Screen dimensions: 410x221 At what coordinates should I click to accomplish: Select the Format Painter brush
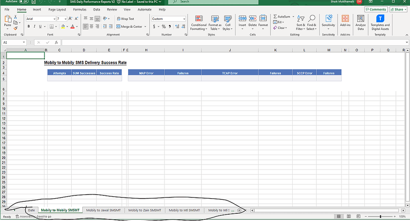[16, 28]
